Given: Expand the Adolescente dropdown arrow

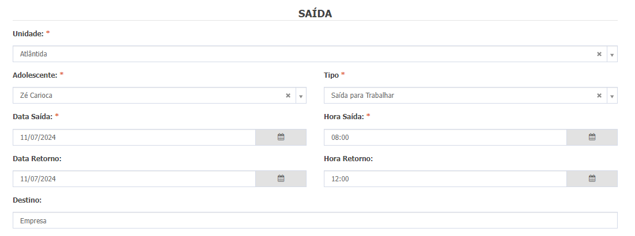Looking at the screenshot, I should pos(301,96).
